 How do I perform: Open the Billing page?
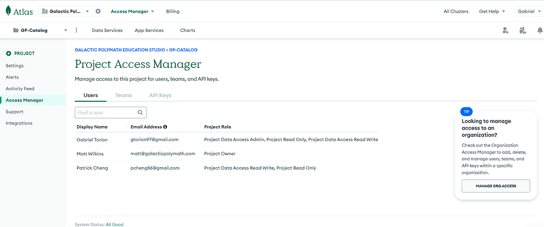pyautogui.click(x=173, y=11)
